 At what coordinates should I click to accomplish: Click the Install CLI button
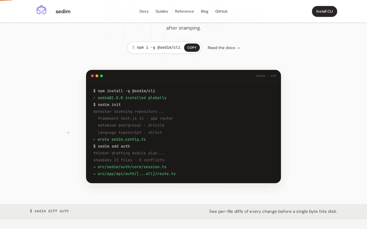[x=324, y=11]
